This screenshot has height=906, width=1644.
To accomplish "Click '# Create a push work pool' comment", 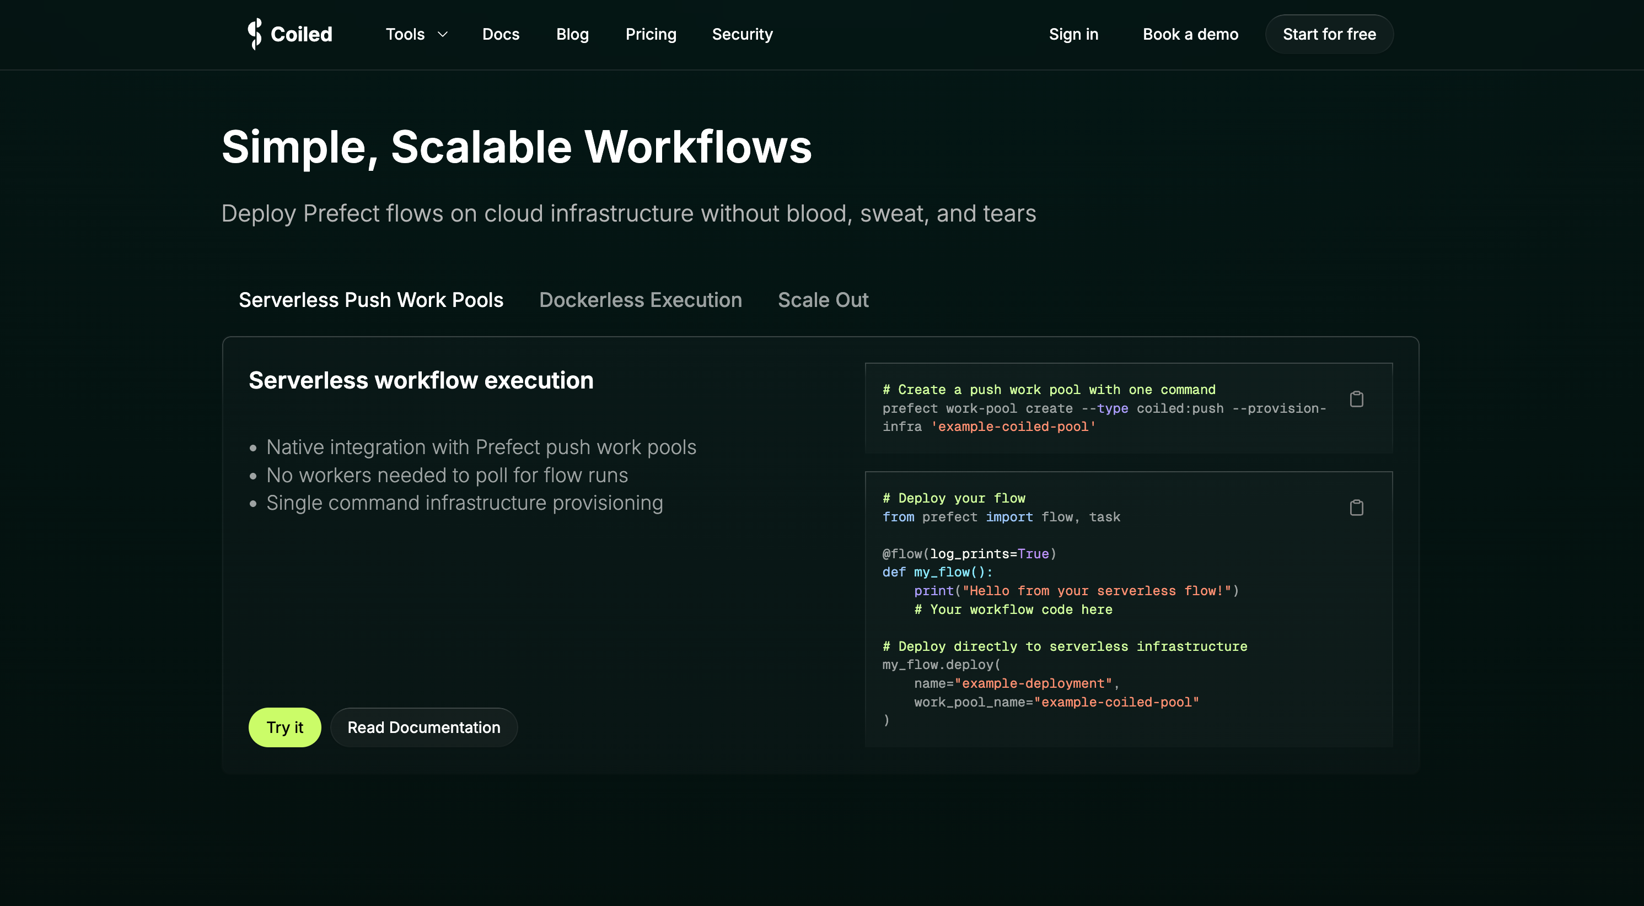I will click(x=1049, y=390).
